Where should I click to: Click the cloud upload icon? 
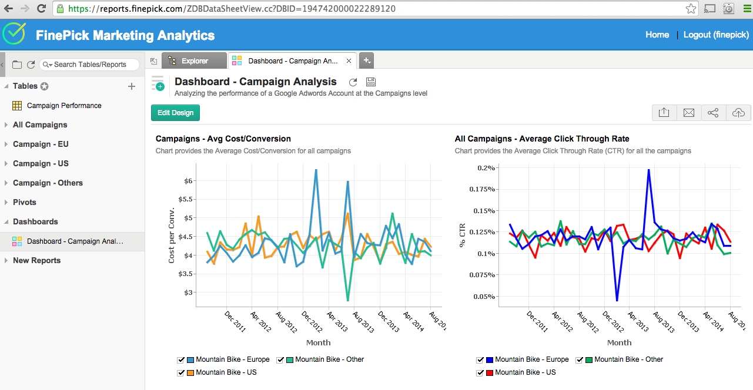[738, 112]
